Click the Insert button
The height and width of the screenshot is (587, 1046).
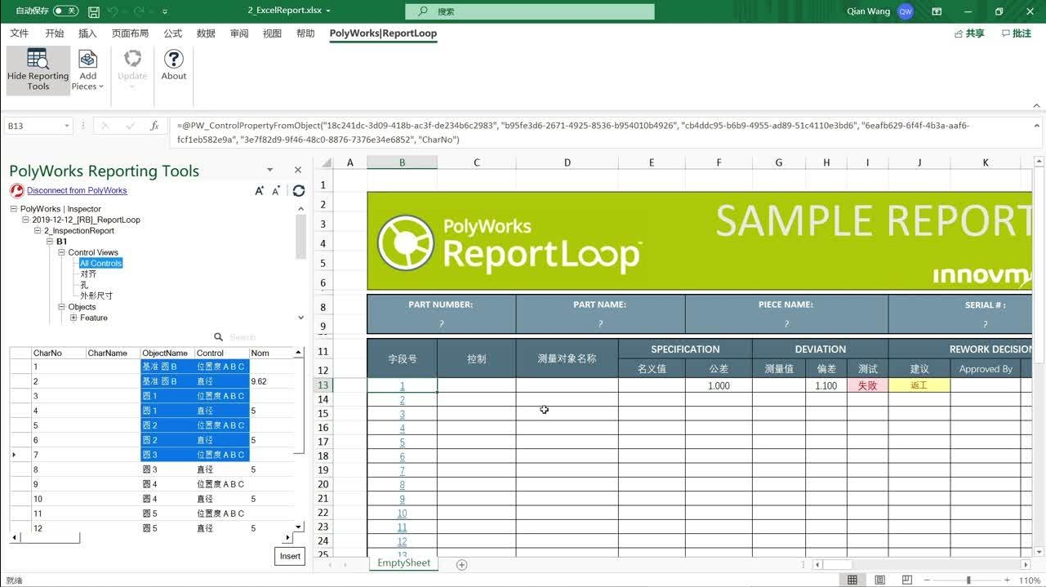[x=290, y=556]
